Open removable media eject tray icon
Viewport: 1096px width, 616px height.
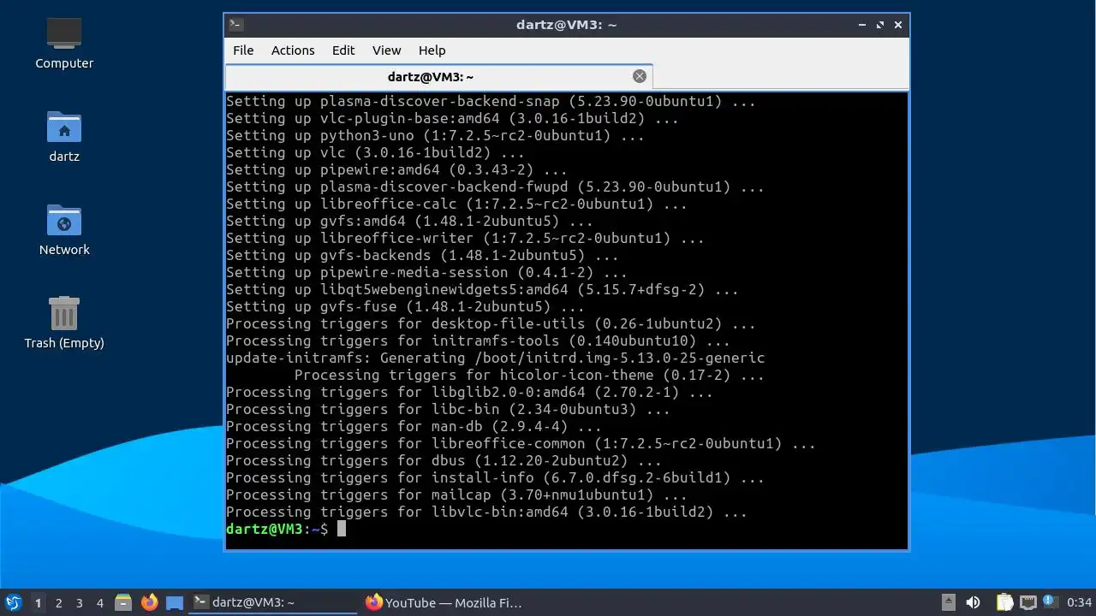[x=948, y=602]
